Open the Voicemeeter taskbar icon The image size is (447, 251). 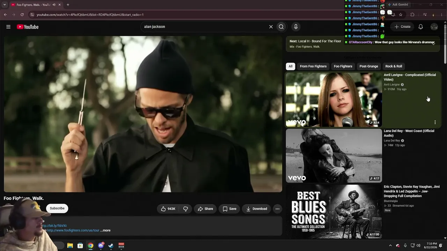(121, 246)
